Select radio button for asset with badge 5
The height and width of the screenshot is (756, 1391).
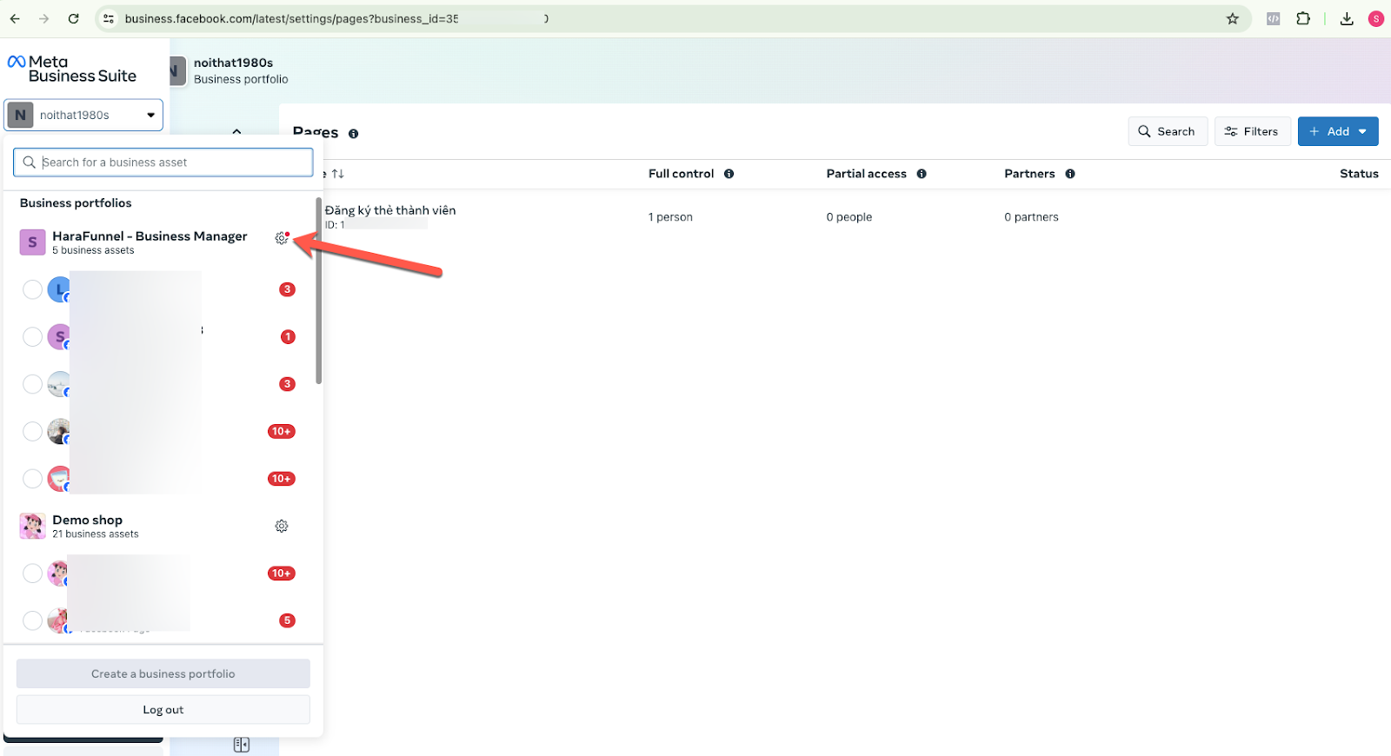[x=32, y=620]
